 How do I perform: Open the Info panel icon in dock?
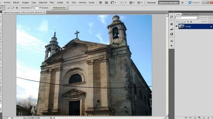tap(171, 34)
